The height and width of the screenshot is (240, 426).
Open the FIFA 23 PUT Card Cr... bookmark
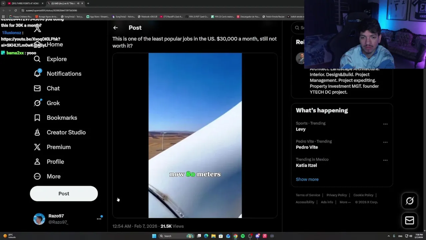(x=197, y=17)
